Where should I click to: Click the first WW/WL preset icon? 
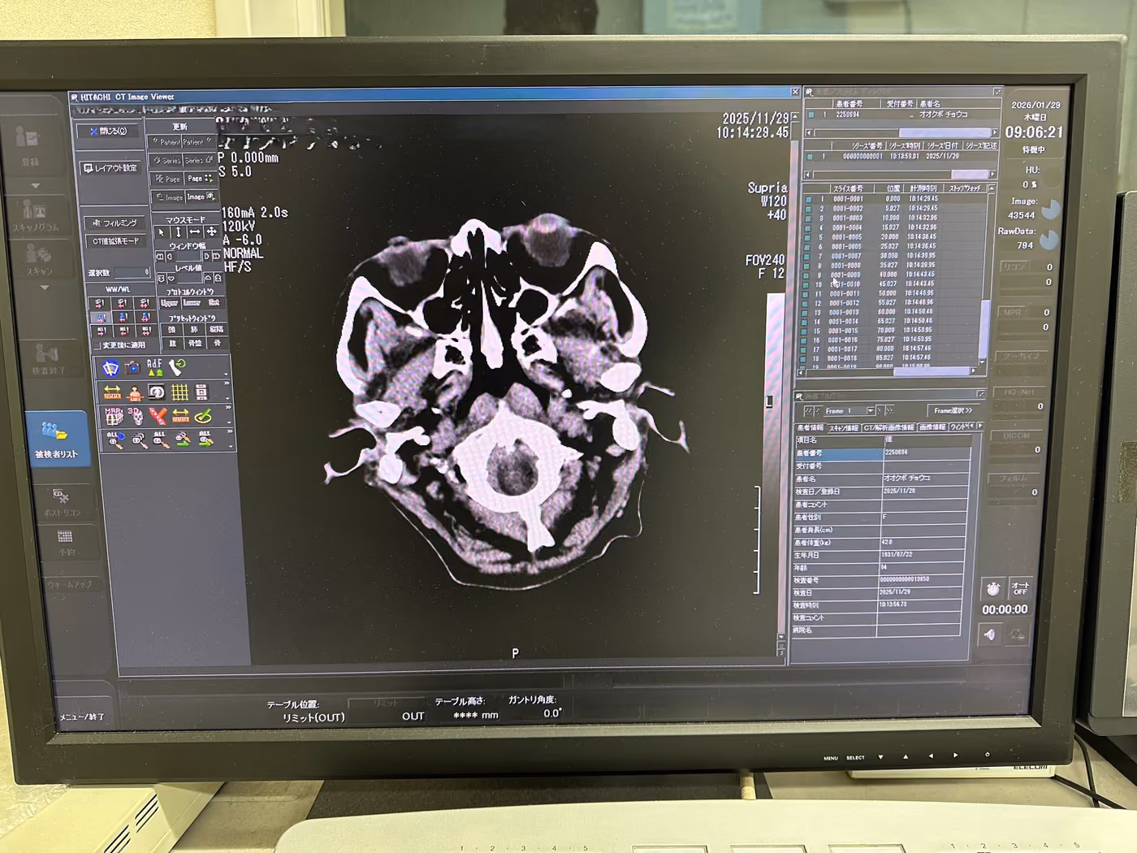pyautogui.click(x=100, y=303)
